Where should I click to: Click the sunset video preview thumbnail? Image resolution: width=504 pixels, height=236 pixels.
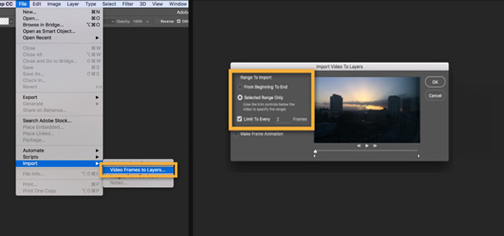coord(367,110)
